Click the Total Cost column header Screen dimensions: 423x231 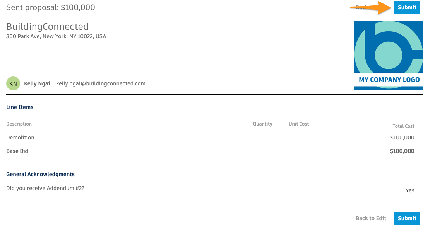[x=403, y=126]
